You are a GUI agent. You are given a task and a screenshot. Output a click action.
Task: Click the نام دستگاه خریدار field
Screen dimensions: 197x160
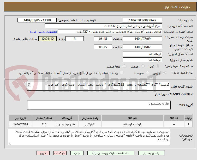[103, 26]
